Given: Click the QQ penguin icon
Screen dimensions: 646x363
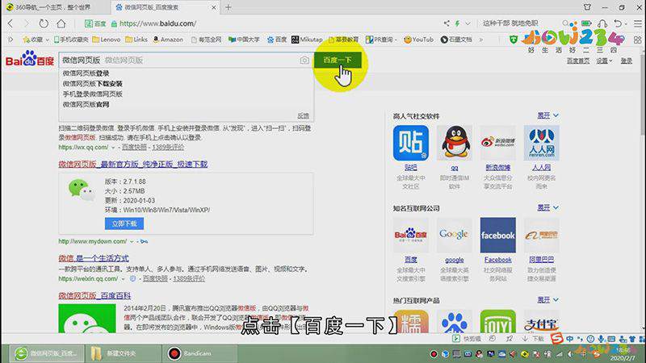Looking at the screenshot, I should click(x=455, y=143).
